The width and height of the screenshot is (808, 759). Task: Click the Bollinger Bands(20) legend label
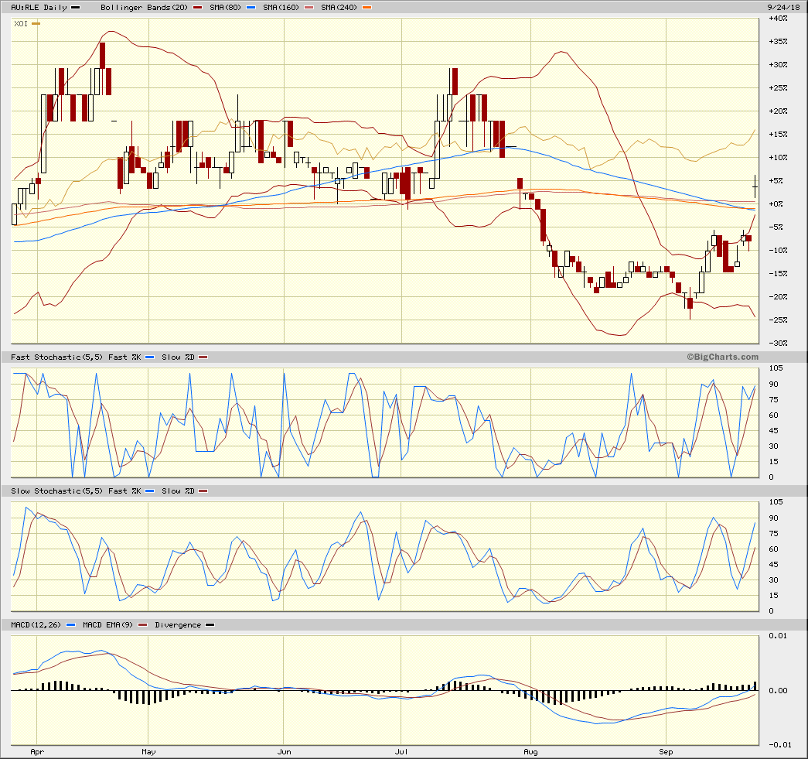point(145,8)
